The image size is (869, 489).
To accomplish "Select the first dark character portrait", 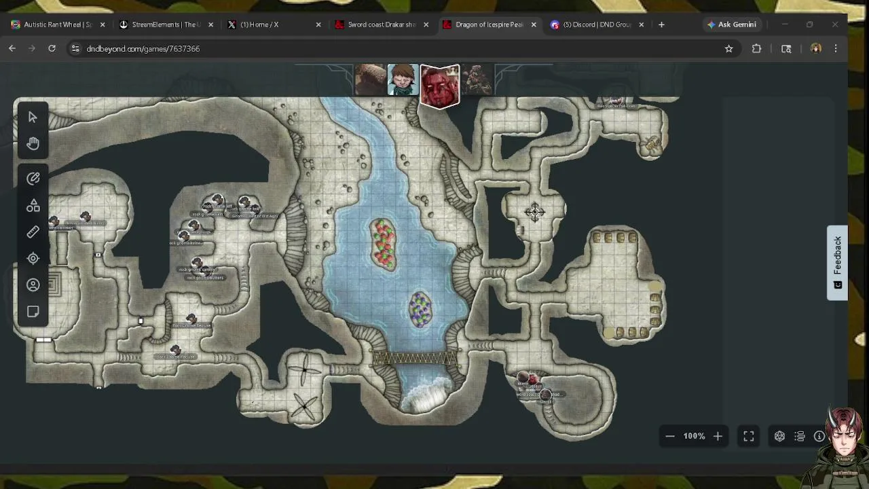I will [x=370, y=80].
